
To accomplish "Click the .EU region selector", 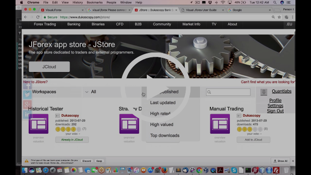I will click(289, 24).
